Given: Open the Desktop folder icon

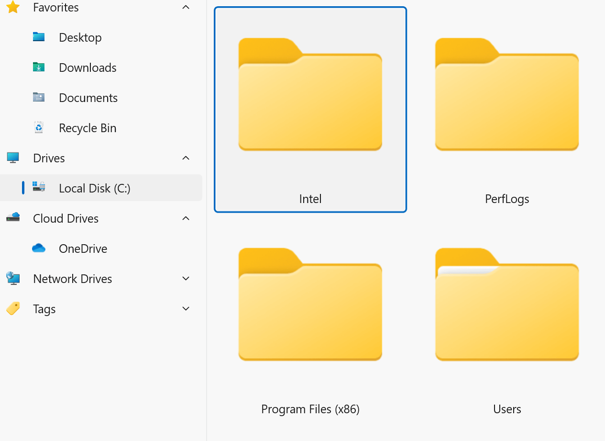Looking at the screenshot, I should 38,37.
